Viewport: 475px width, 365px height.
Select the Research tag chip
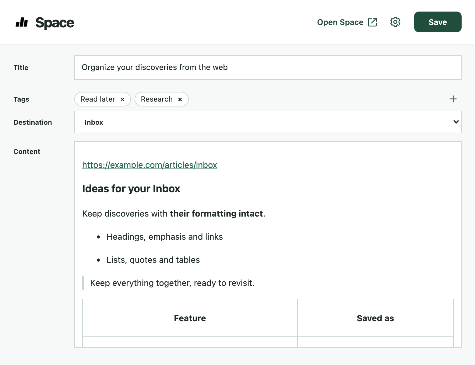(x=162, y=99)
